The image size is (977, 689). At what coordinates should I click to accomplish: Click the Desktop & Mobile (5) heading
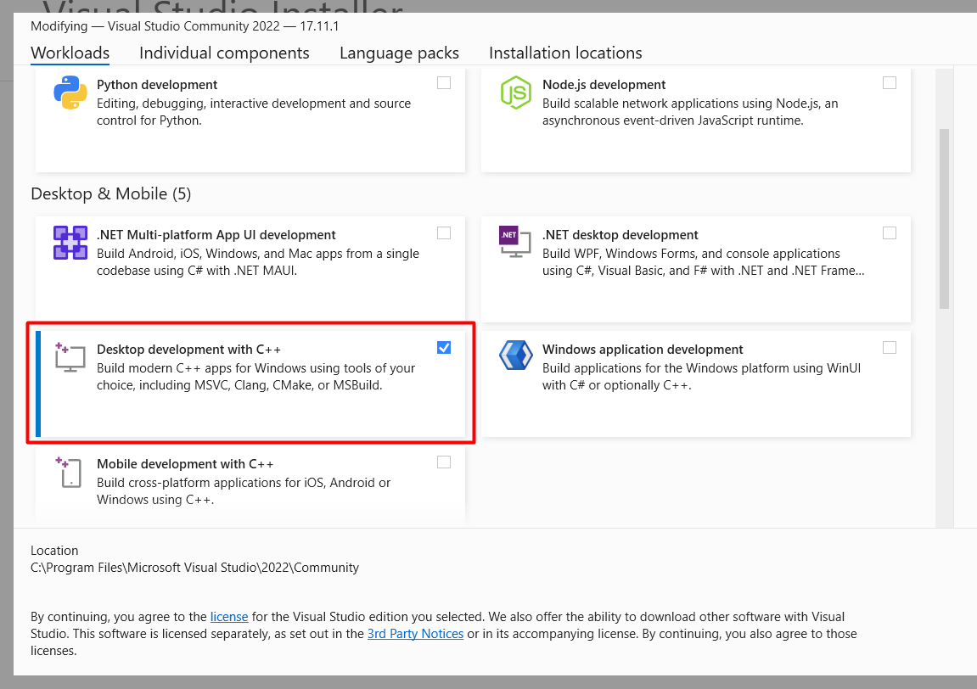click(x=111, y=193)
